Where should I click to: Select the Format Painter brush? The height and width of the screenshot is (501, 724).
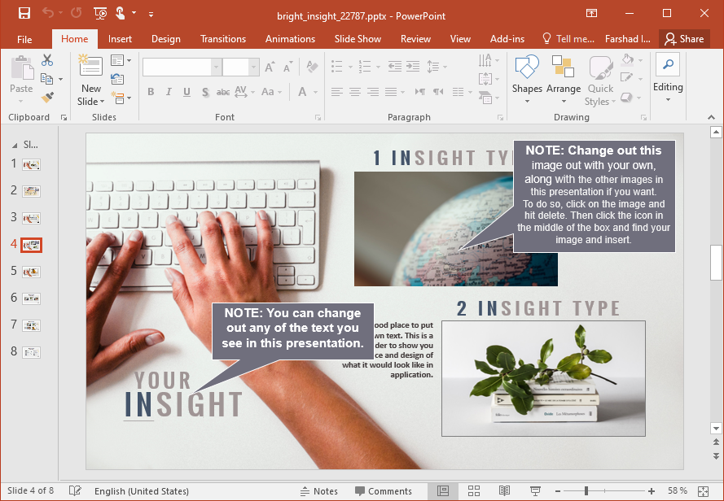(x=47, y=98)
